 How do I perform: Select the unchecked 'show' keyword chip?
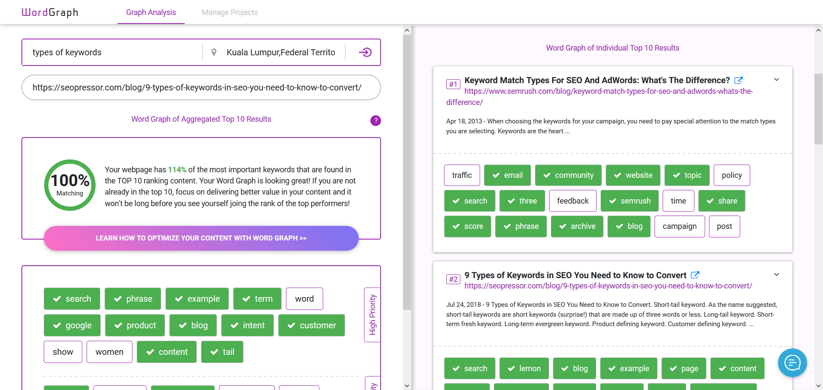pos(63,352)
